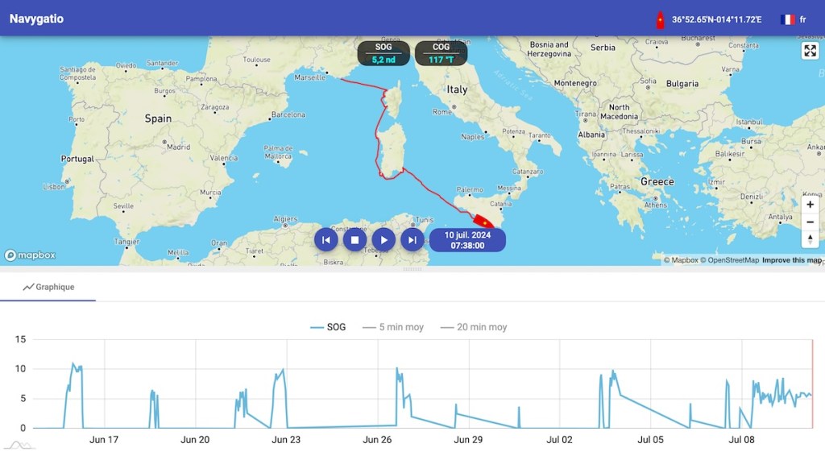Zoom in on the map
Viewport: 825px width, 452px height.
(x=810, y=205)
